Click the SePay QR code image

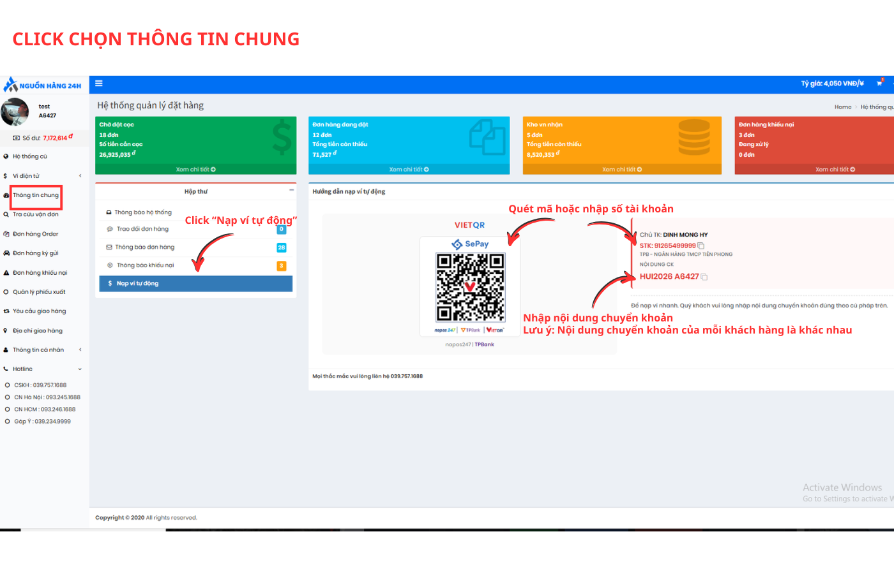coord(470,287)
